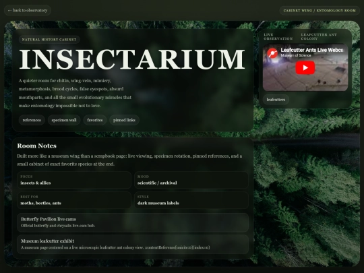Viewport: 364px width, 273px height.
Task: Click the Live Observation label
Action: click(x=278, y=36)
